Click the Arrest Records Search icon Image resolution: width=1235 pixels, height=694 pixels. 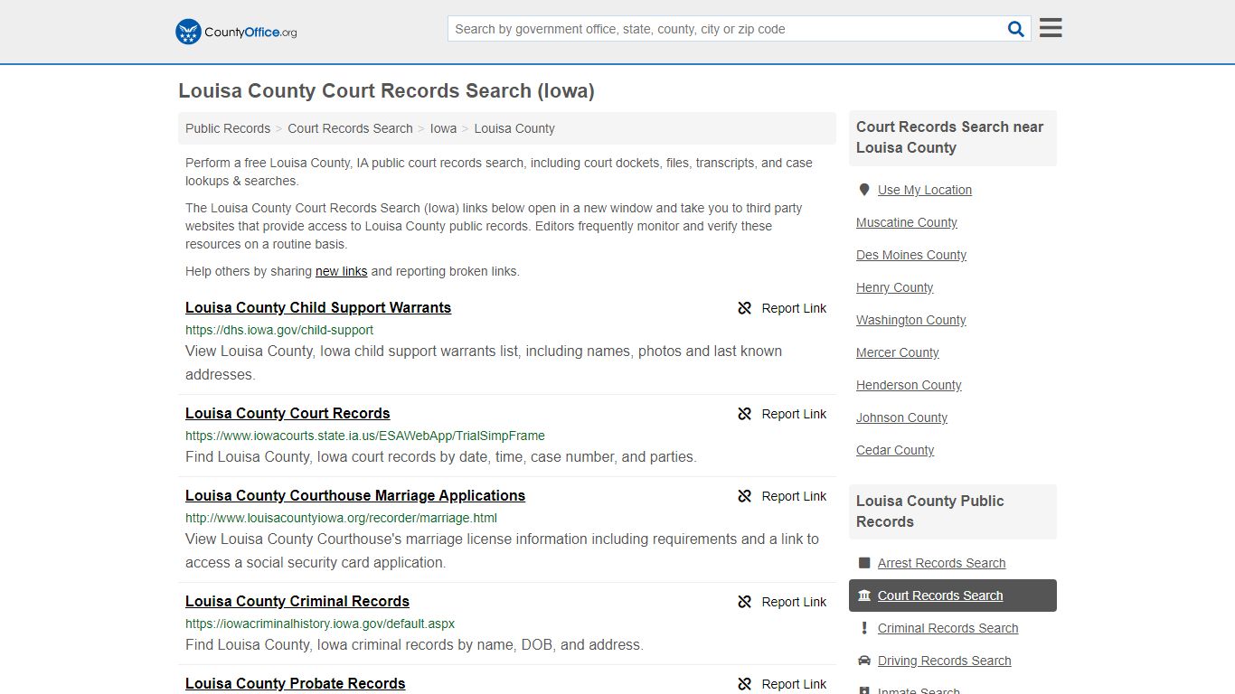864,563
